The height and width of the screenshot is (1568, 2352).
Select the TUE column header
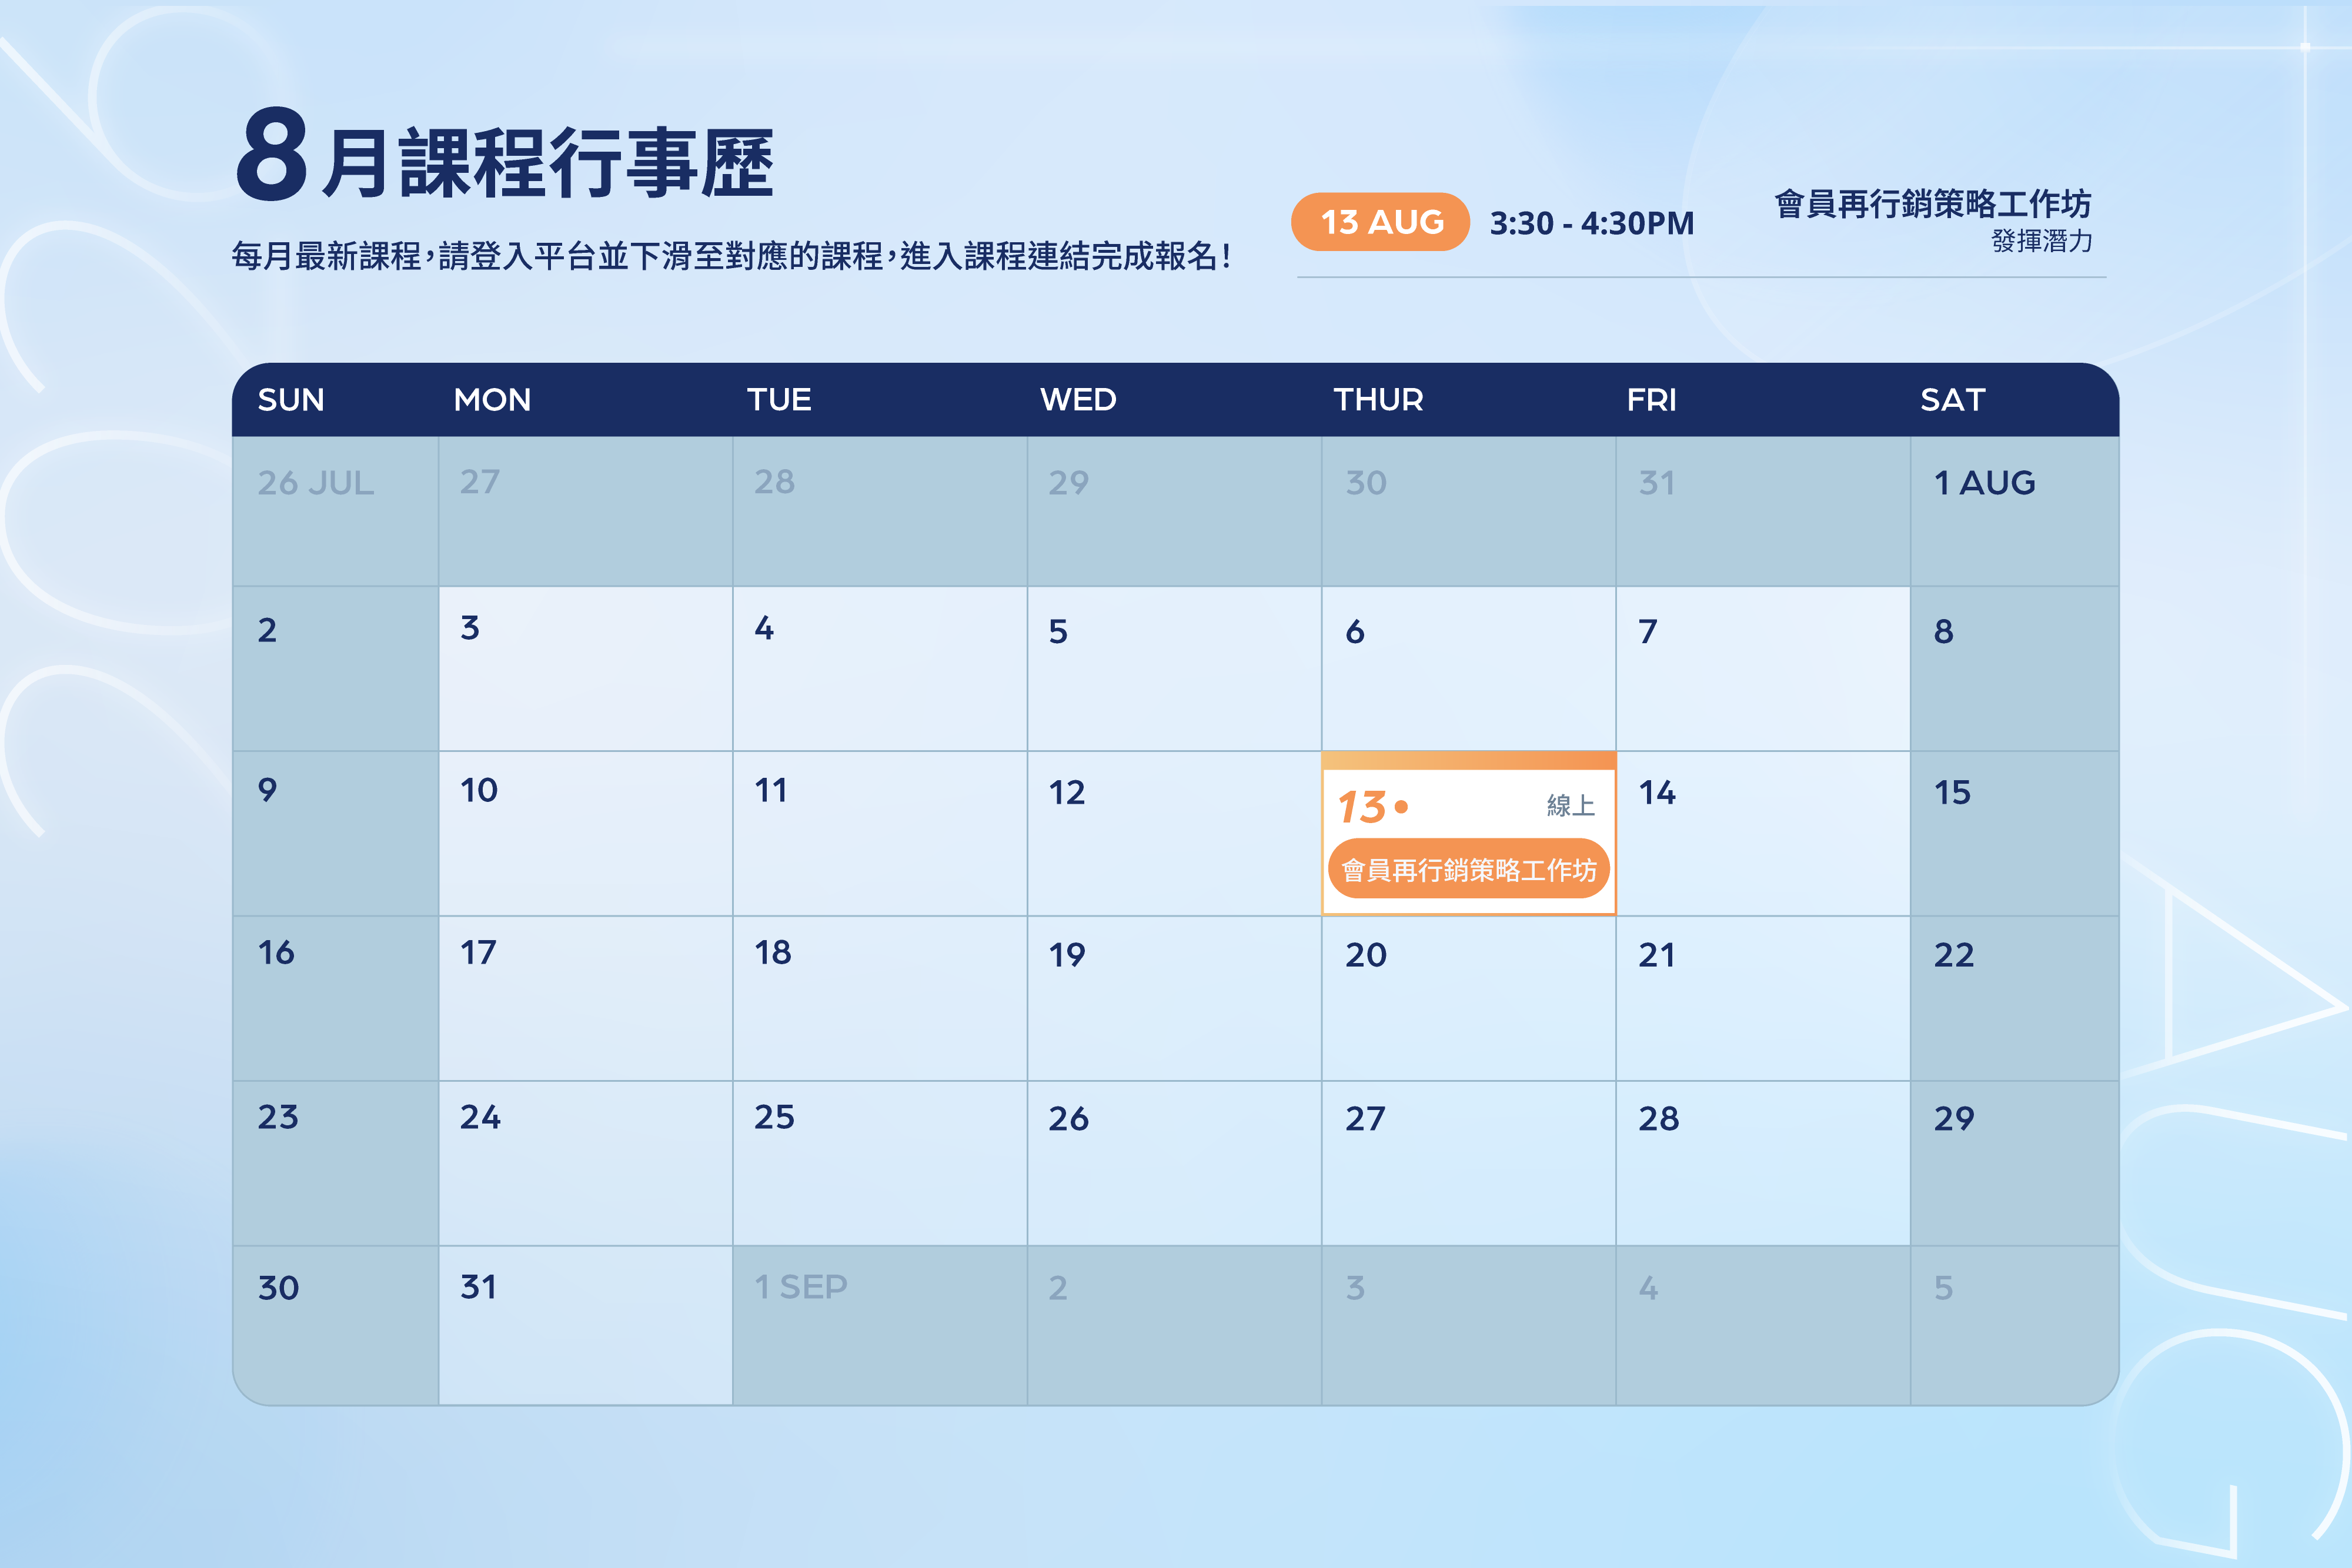pyautogui.click(x=779, y=400)
